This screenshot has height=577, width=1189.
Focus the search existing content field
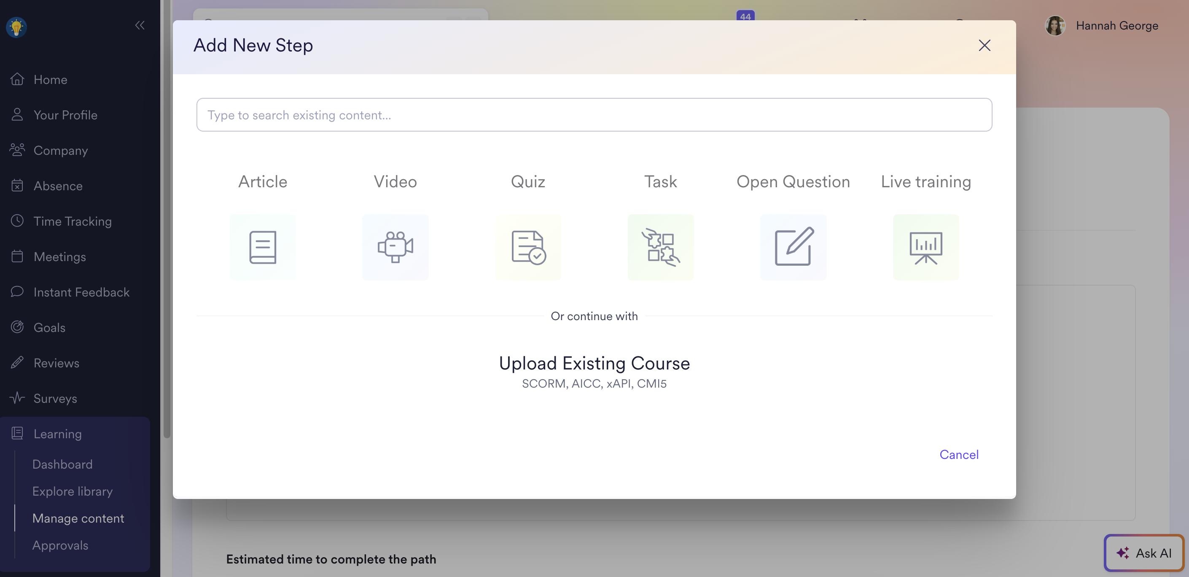click(x=594, y=115)
